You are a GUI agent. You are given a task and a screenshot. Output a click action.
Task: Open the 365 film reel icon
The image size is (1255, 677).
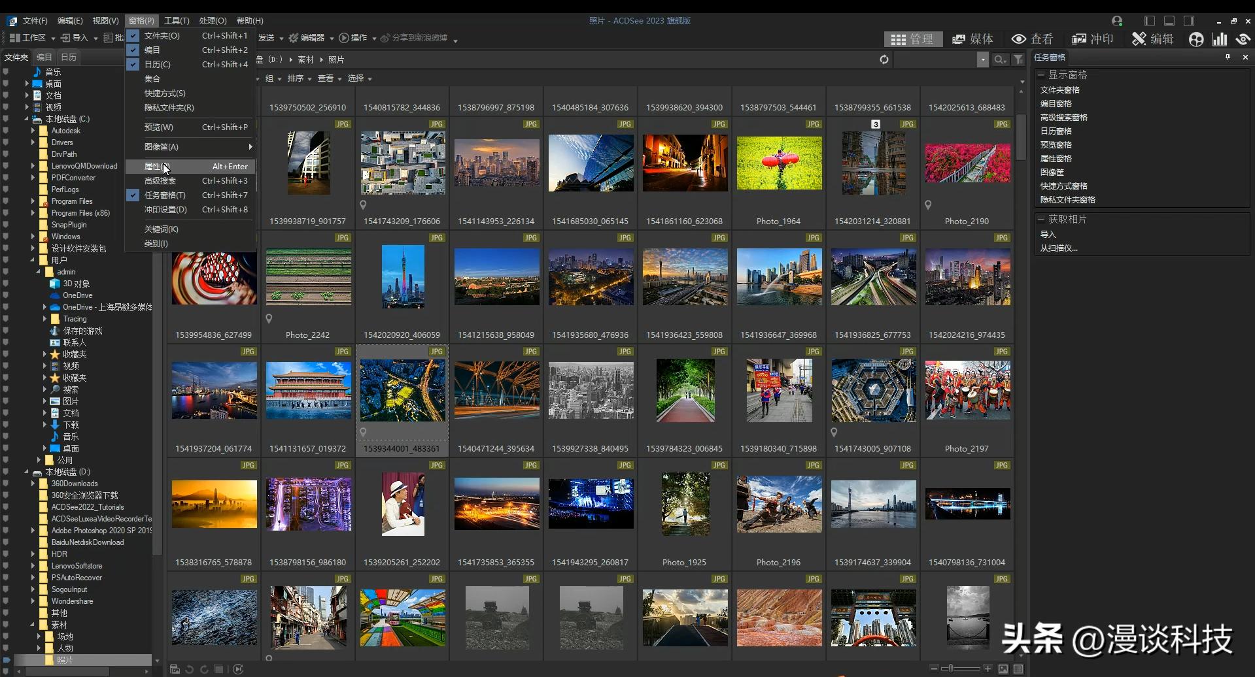(1196, 39)
